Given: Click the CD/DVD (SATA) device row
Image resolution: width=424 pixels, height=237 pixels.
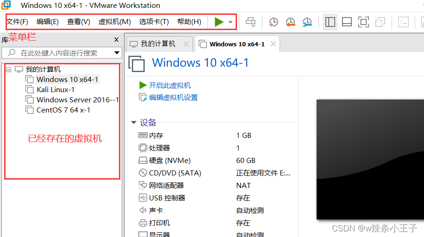Looking at the screenshot, I should (x=216, y=173).
